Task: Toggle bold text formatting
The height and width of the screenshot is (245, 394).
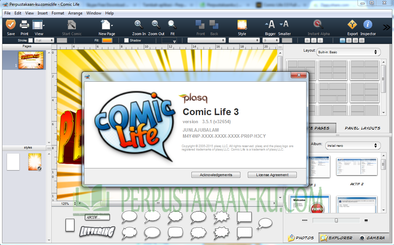Action: coord(307,40)
